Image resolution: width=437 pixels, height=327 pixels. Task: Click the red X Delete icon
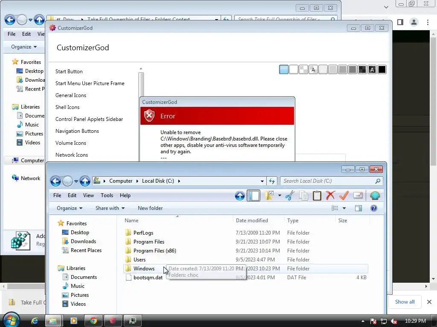tap(330, 195)
